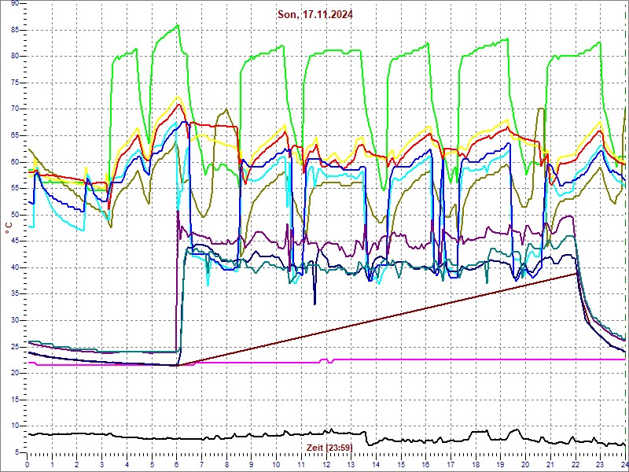The height and width of the screenshot is (472, 629).
Task: Click the 45 tick label on the temperature axis
Action: tap(15, 242)
